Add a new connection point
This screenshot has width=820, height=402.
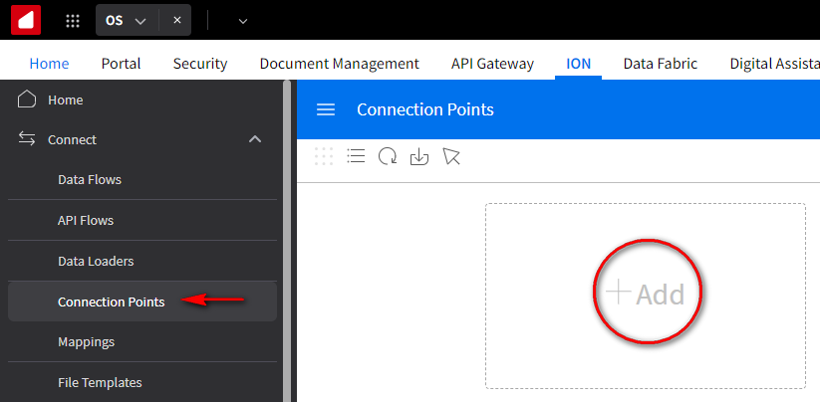coord(647,294)
